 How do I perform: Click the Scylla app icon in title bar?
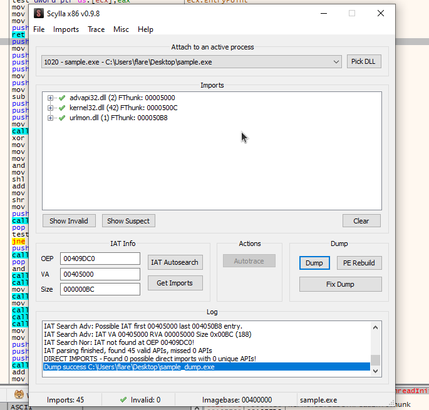pos(39,13)
